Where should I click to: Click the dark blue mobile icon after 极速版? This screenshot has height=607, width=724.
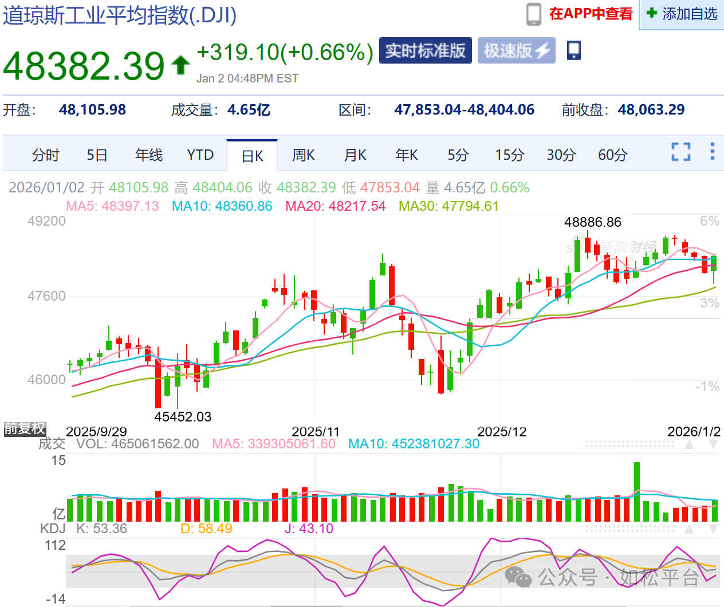(x=573, y=50)
